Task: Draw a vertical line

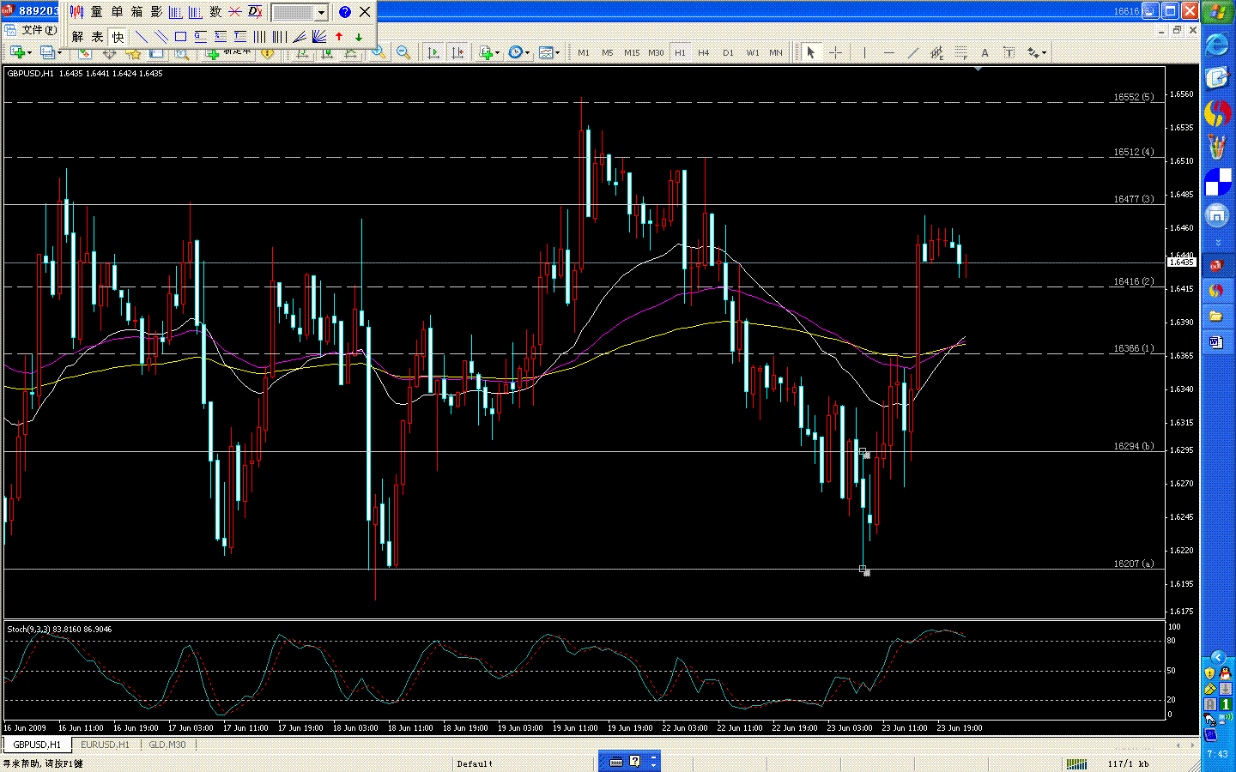Action: coord(864,52)
